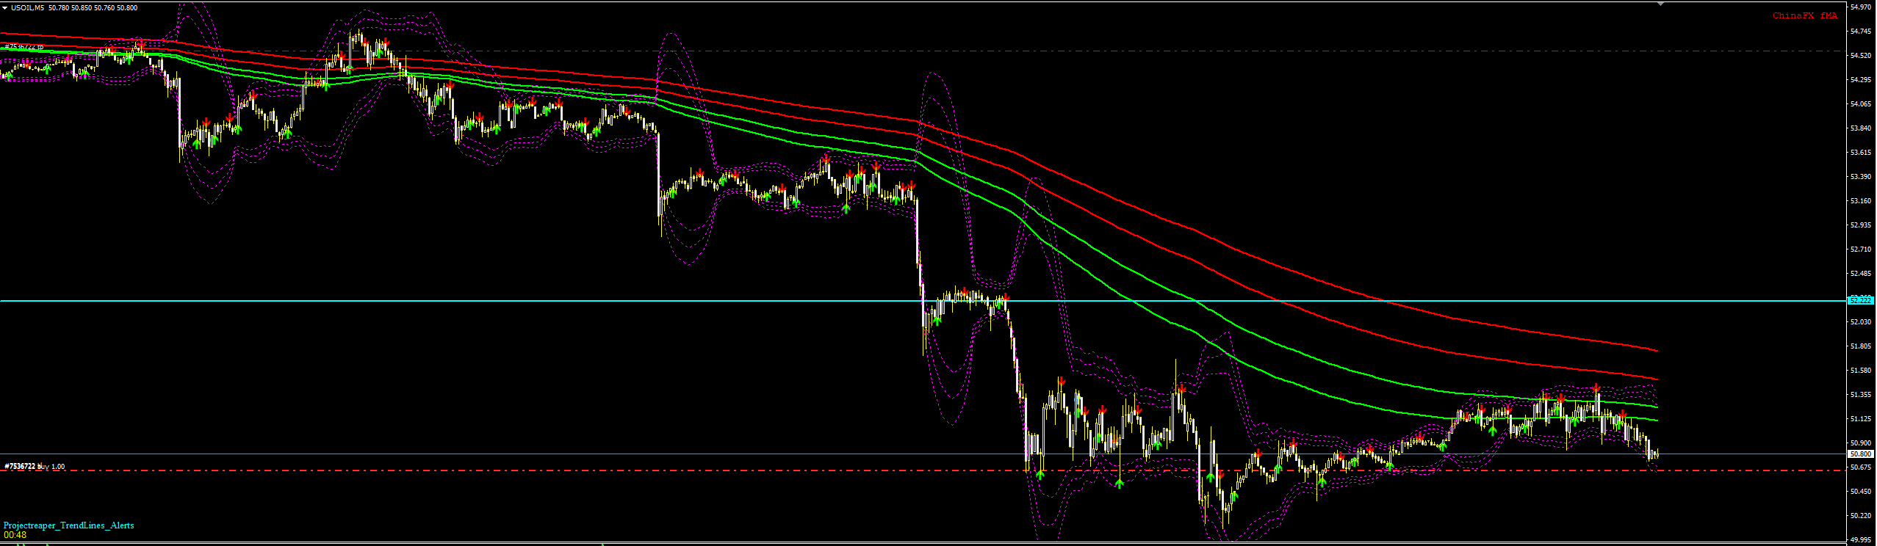Click the 50.450 price scale label
1877x546 pixels.
pos(1861,492)
